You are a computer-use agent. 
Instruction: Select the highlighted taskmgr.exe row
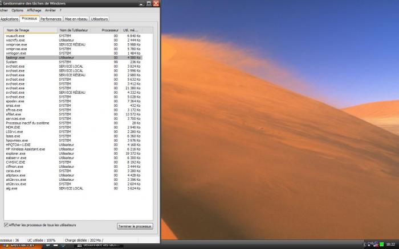click(74, 57)
